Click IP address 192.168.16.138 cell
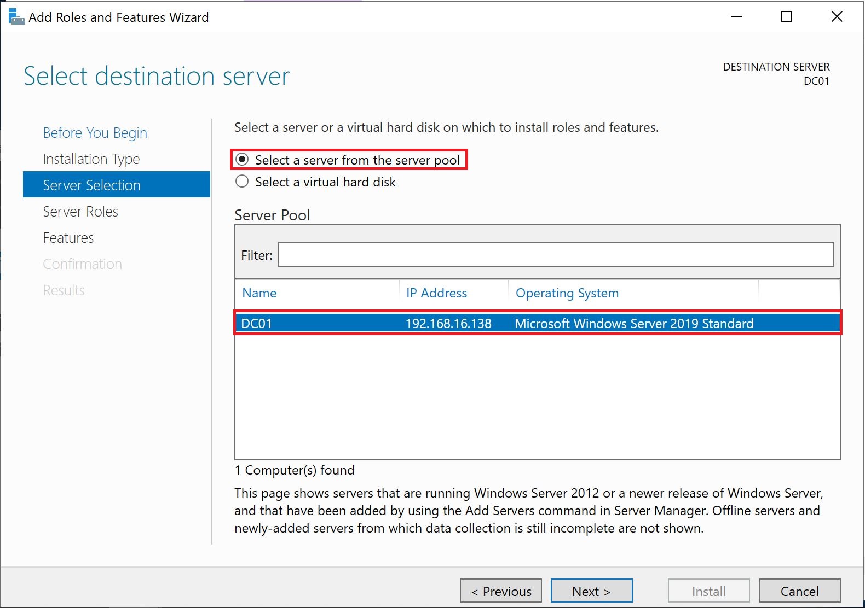 (448, 323)
